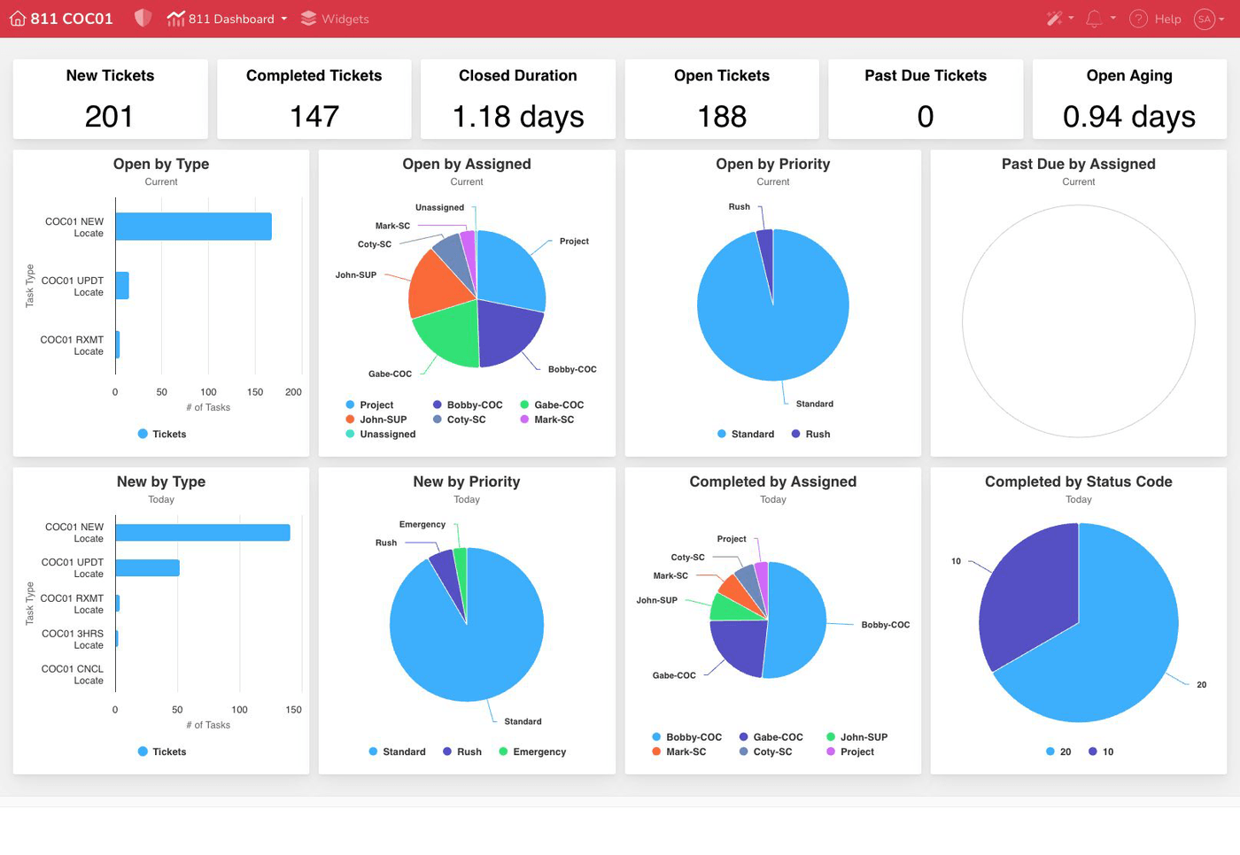Open the notifications bell
The width and height of the screenshot is (1240, 855).
pos(1095,19)
